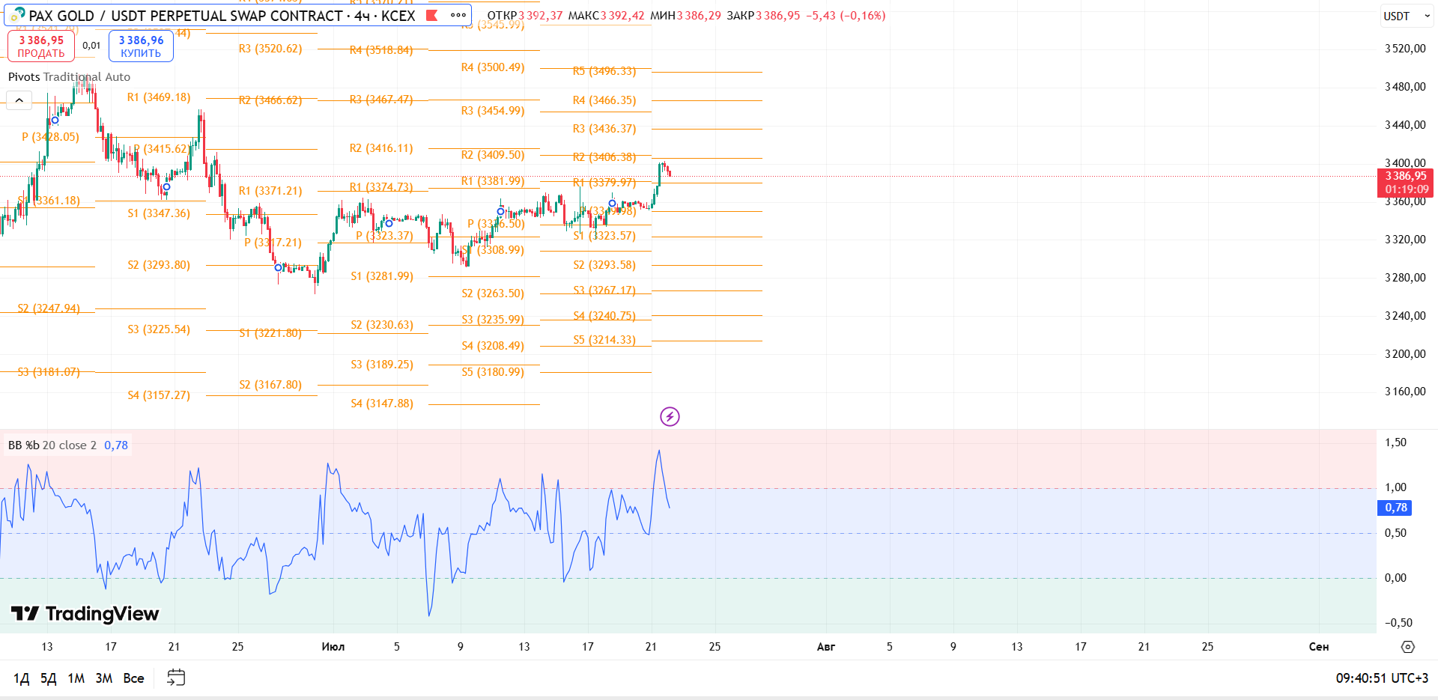The height and width of the screenshot is (700, 1438).
Task: Select the 5Д time range
Action: pyautogui.click(x=49, y=678)
